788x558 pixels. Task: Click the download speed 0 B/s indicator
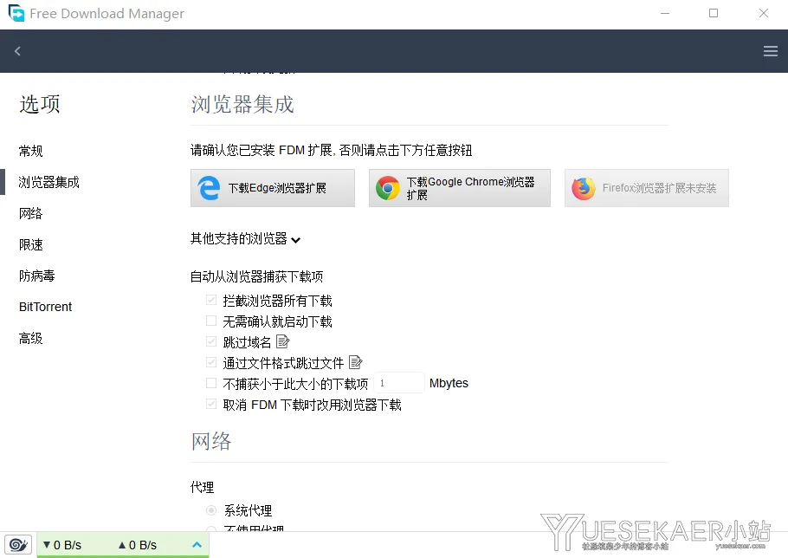[62, 545]
